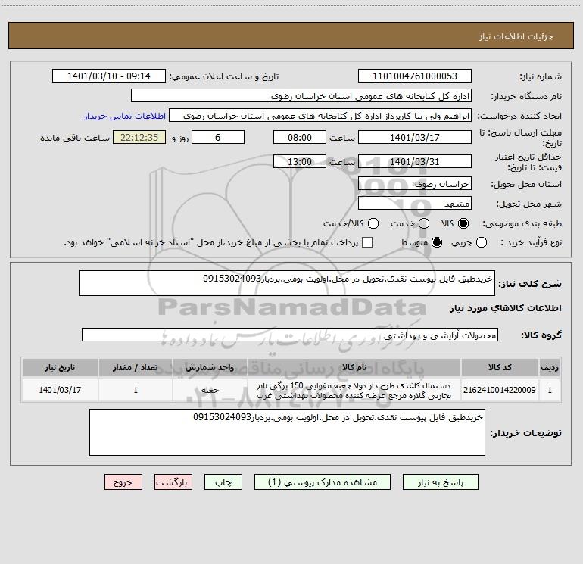
Task: Click the چاپ print button
Action: click(223, 482)
